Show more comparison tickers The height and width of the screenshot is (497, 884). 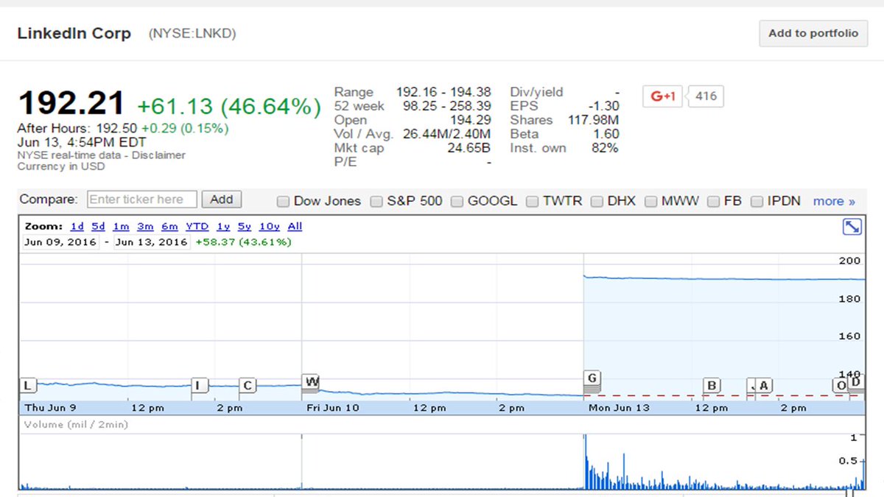(x=834, y=201)
